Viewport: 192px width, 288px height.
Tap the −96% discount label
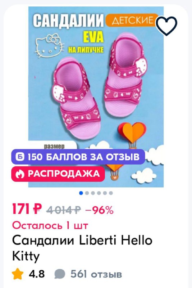[99, 210]
